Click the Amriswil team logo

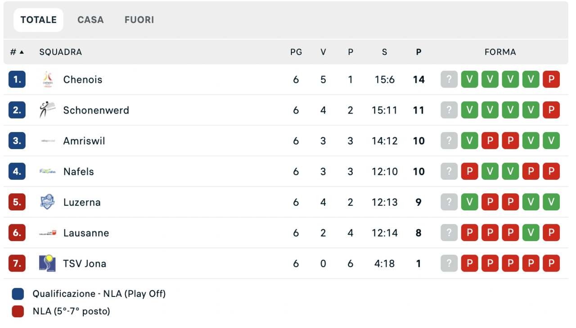[47, 141]
